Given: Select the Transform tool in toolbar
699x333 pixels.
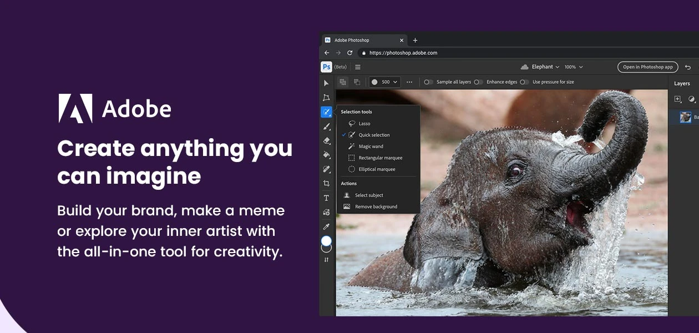Looking at the screenshot, I should click(326, 98).
